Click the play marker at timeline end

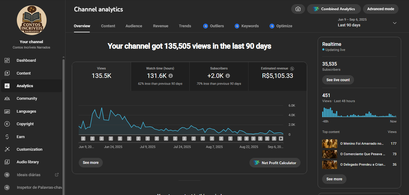click(x=281, y=138)
